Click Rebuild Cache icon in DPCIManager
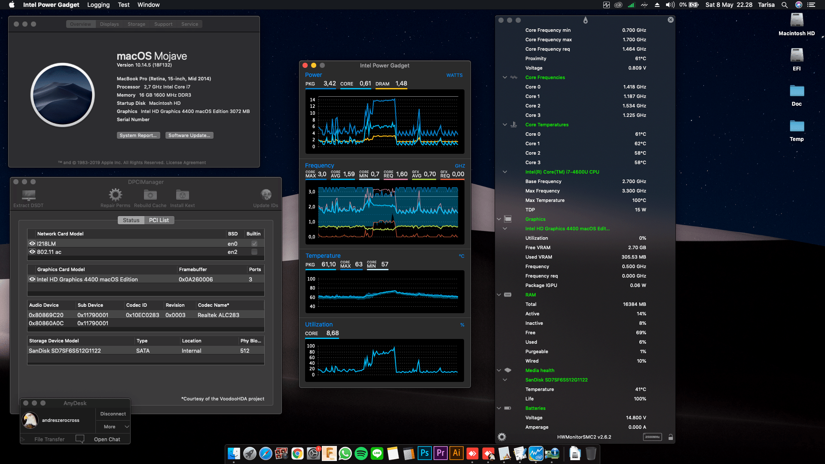 (x=150, y=195)
